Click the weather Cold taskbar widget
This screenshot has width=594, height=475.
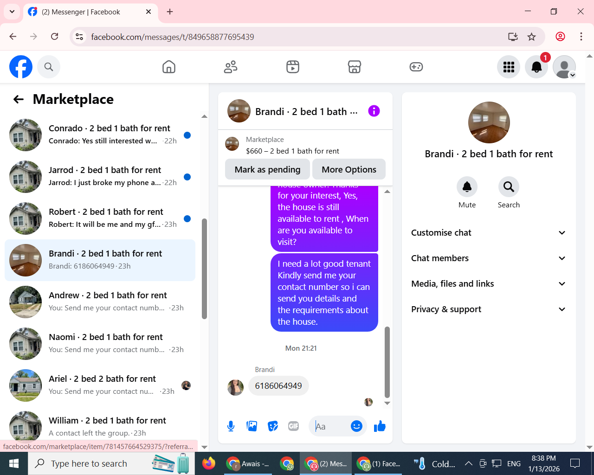coord(434,463)
